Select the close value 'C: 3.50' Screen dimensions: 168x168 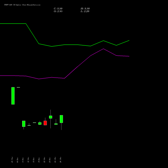click(58, 9)
